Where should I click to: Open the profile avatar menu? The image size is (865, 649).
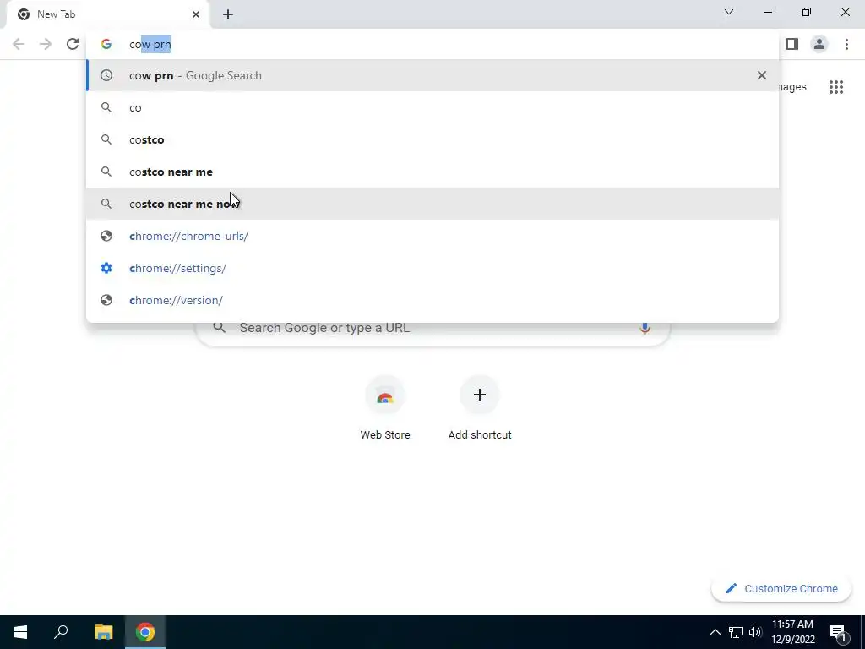point(819,44)
